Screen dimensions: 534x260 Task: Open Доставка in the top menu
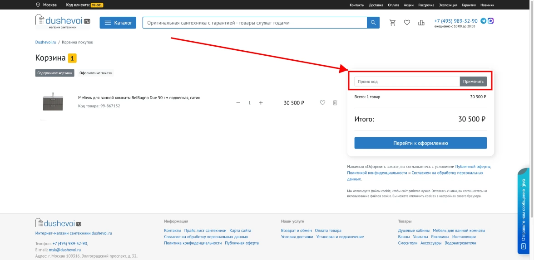376,5
